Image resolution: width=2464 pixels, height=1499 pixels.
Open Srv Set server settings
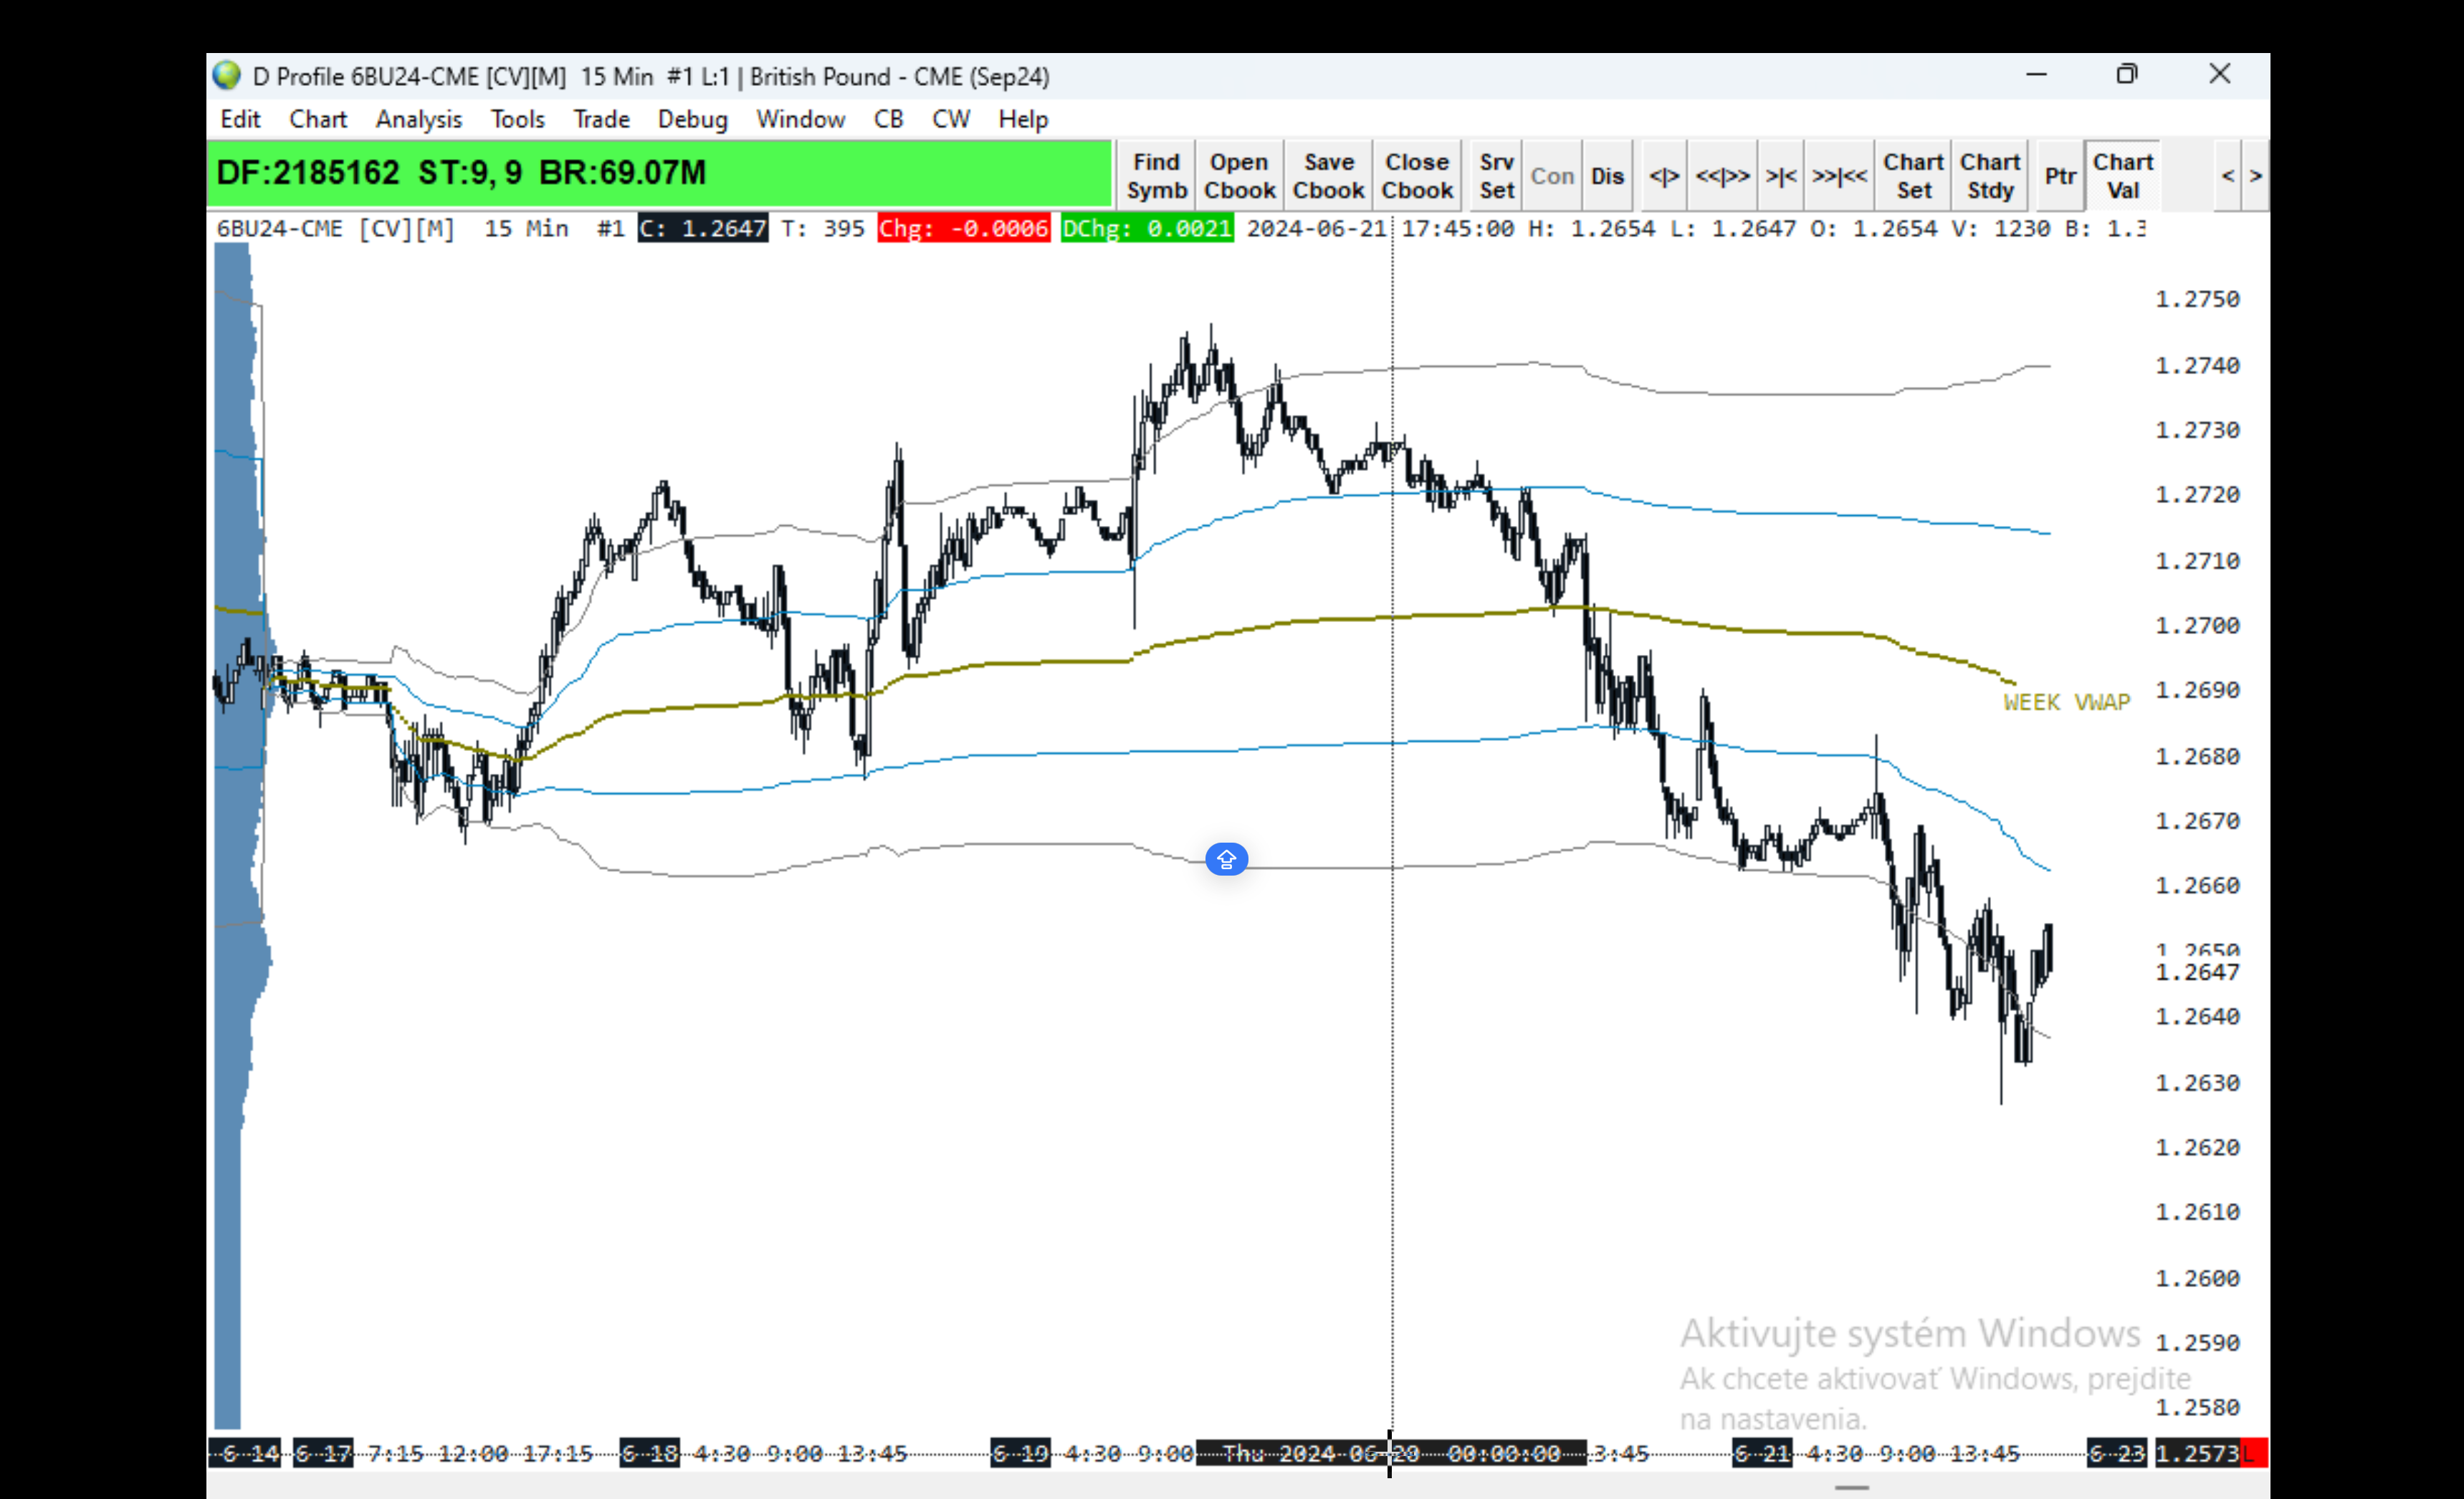pos(1496,176)
